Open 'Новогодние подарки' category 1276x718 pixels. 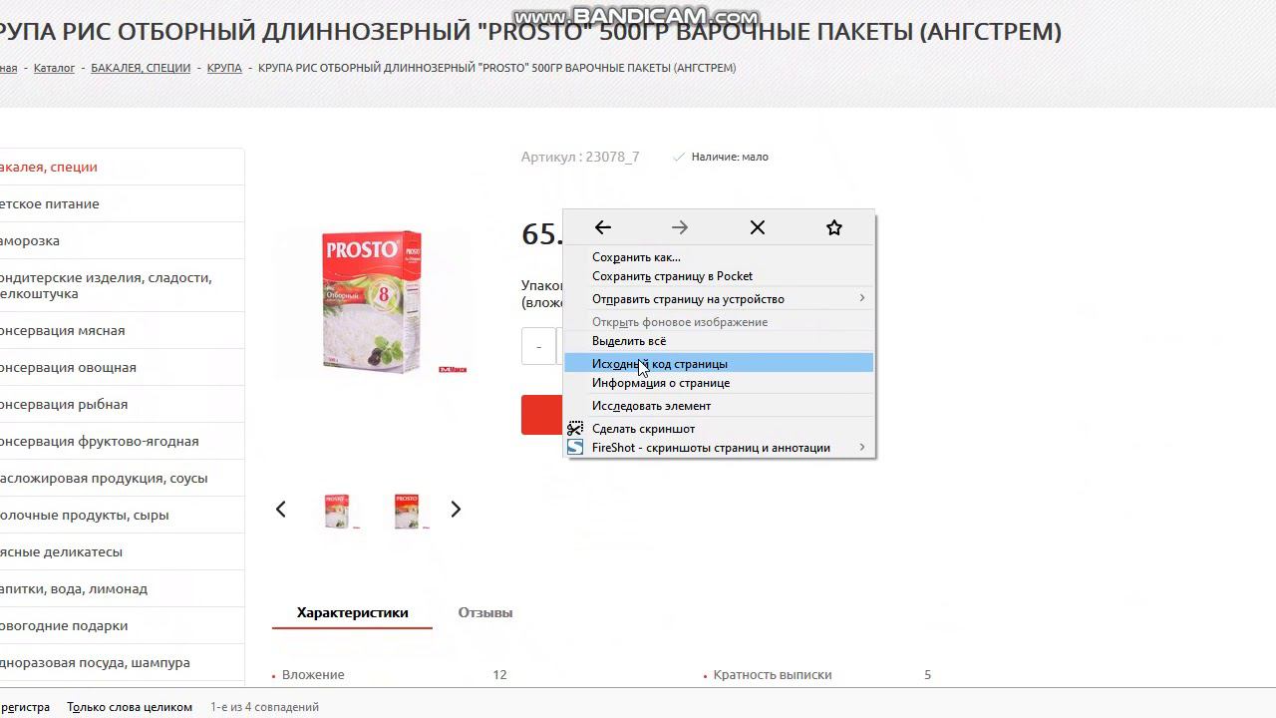pyautogui.click(x=122, y=625)
